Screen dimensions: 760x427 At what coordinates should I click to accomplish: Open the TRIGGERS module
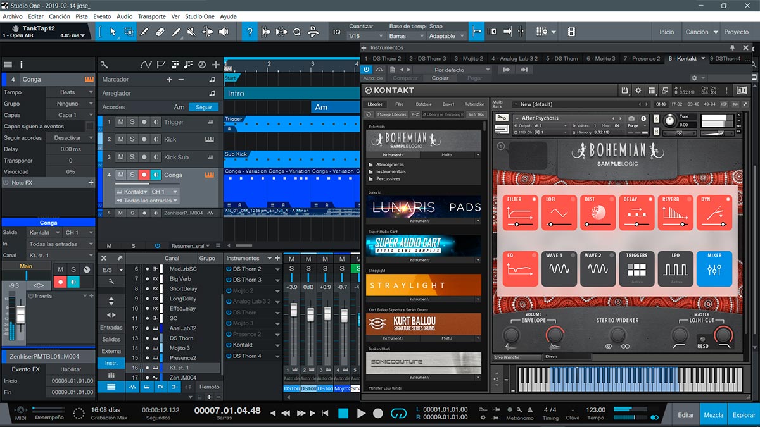(x=636, y=268)
